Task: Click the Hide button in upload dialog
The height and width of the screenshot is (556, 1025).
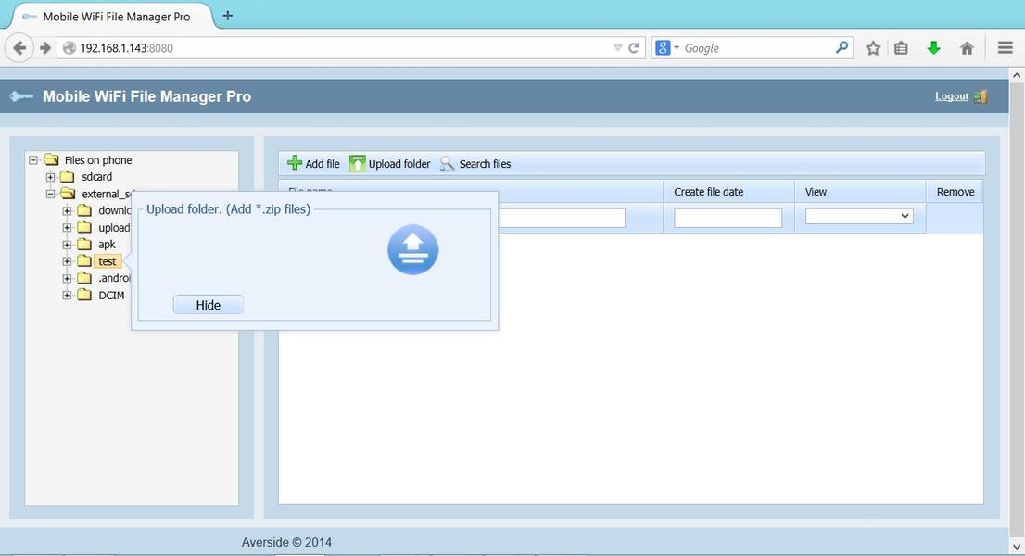Action: point(209,305)
